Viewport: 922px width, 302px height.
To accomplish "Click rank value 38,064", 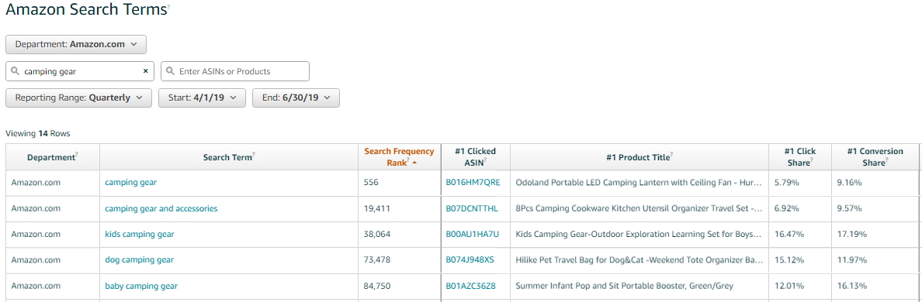I will tap(377, 234).
